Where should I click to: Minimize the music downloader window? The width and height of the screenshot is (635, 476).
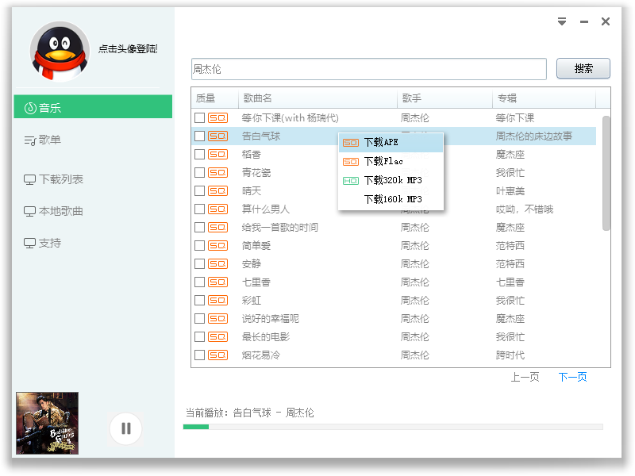click(x=584, y=22)
